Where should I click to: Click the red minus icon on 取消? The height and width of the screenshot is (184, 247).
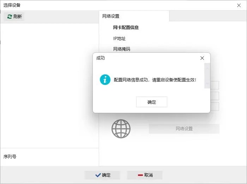(x=140, y=175)
